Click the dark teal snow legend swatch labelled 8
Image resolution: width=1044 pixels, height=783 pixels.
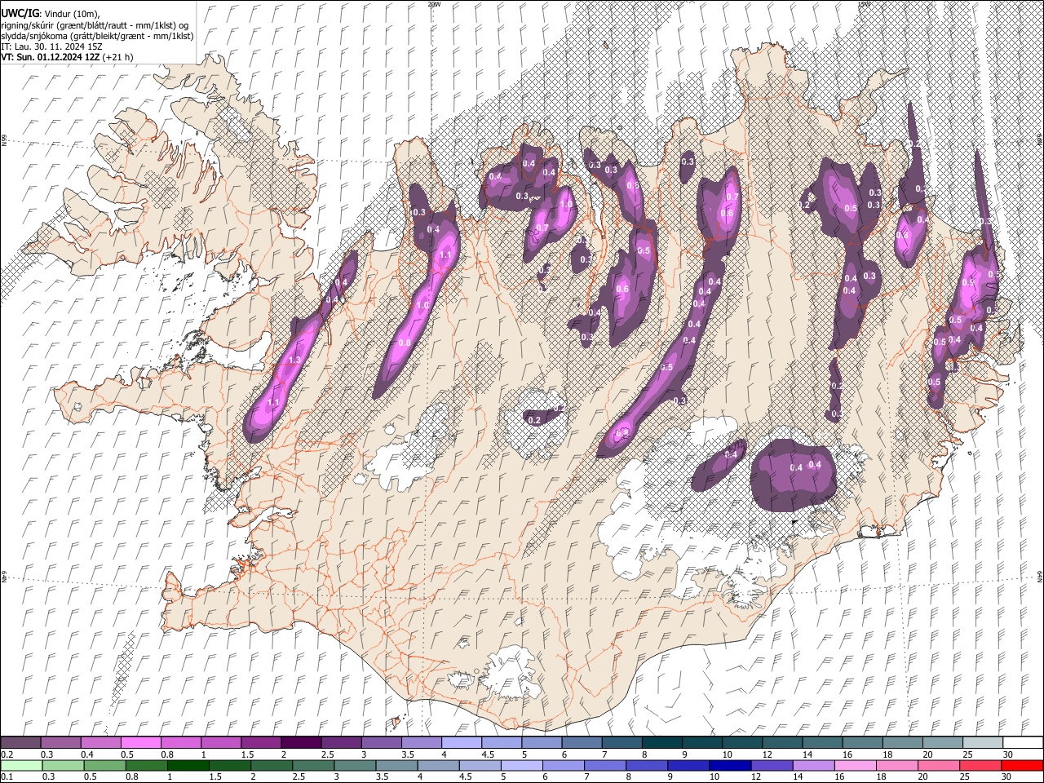point(661,743)
